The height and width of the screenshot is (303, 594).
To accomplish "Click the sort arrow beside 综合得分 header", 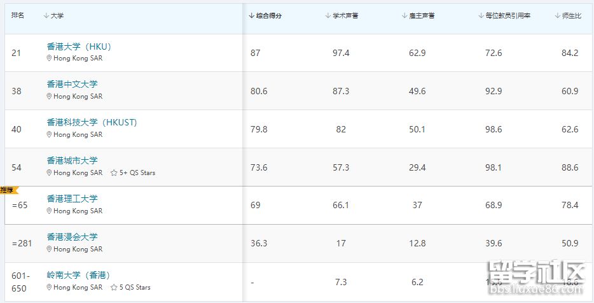I will pyautogui.click(x=252, y=16).
